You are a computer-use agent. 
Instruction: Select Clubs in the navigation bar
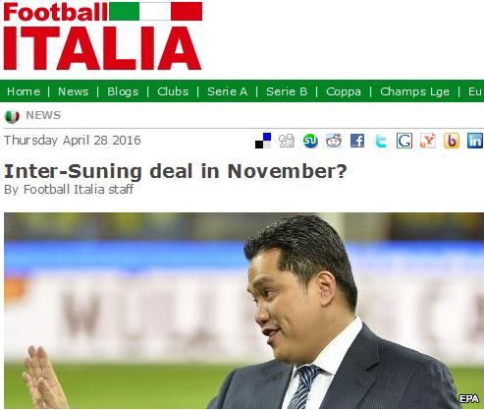173,91
